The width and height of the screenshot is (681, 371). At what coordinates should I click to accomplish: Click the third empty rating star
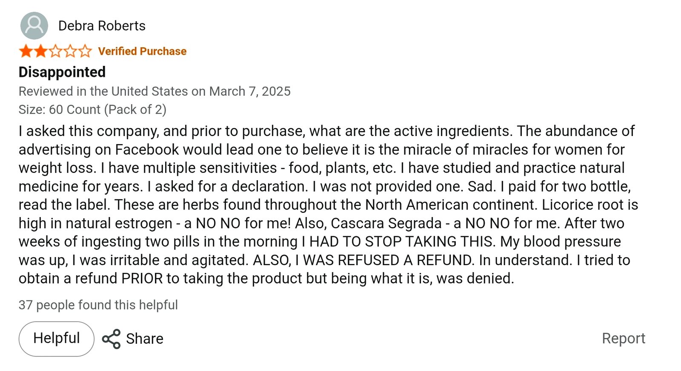click(x=56, y=51)
